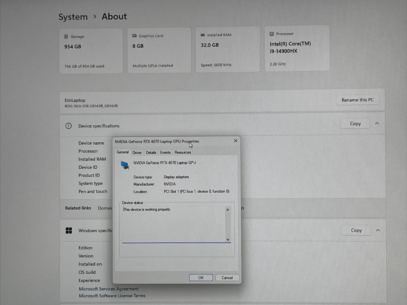Click the display adapter icon in dialog
This screenshot has width=407, height=305.
[x=125, y=165]
